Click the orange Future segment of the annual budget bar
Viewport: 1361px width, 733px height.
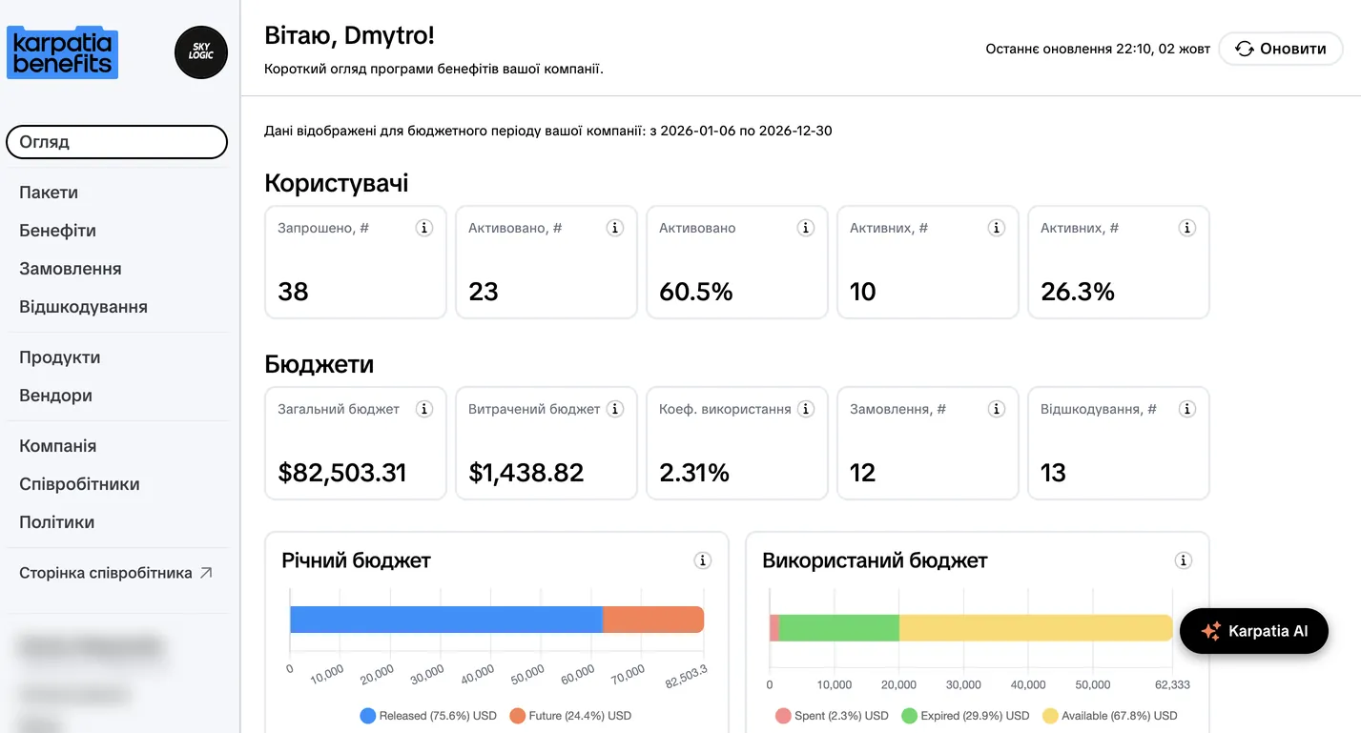tap(653, 620)
